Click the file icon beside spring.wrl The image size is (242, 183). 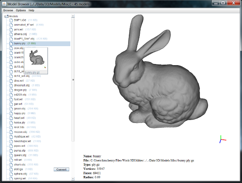[x=11, y=179]
